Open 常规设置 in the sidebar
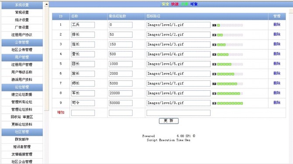This screenshot has height=164, width=293. [x=22, y=12]
